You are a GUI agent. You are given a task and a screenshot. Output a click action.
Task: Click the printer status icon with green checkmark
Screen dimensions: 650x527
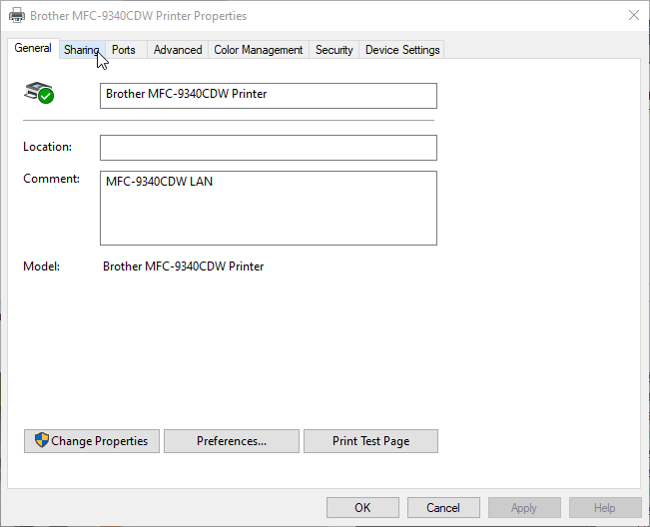pyautogui.click(x=39, y=93)
